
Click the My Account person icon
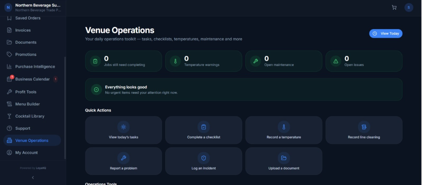[x=9, y=153]
